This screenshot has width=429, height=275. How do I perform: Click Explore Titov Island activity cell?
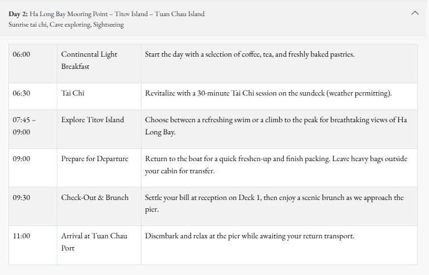coord(92,120)
